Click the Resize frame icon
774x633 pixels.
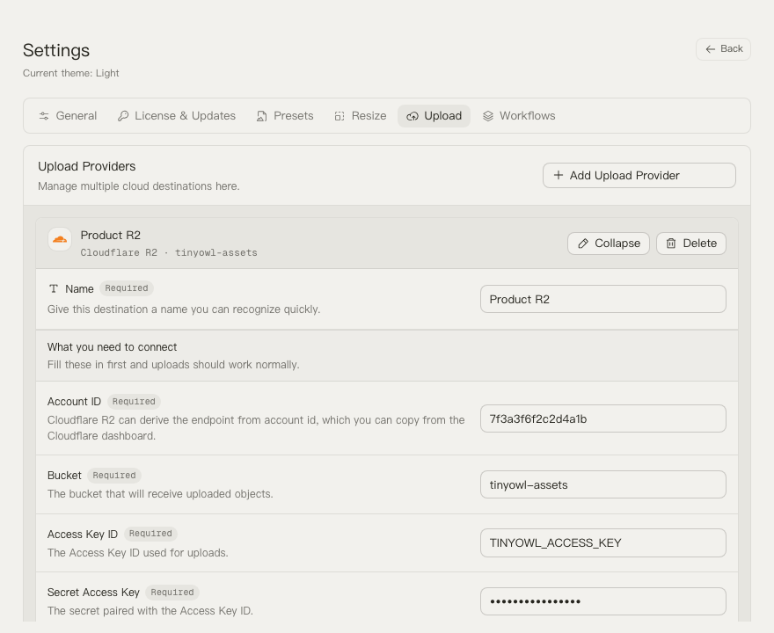340,116
